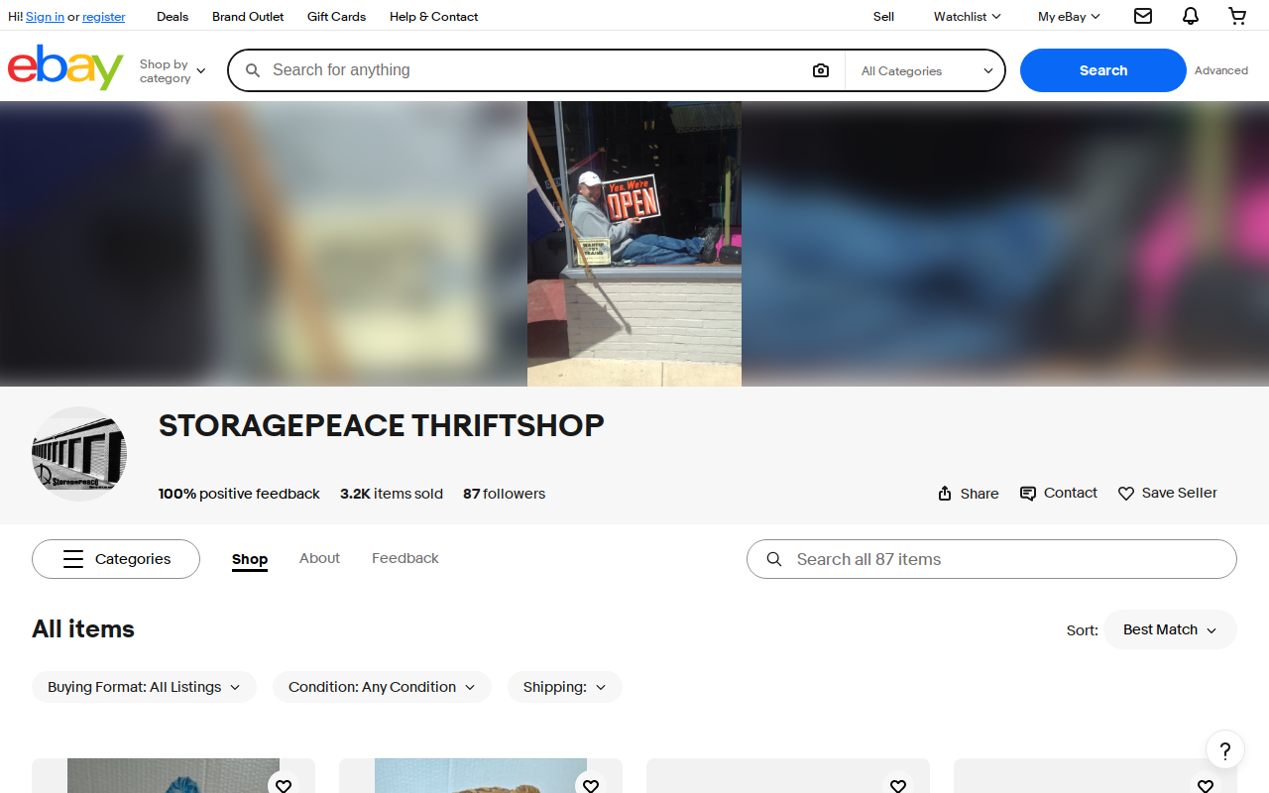Click the 100% positive feedback text
The image size is (1269, 793).
[239, 494]
